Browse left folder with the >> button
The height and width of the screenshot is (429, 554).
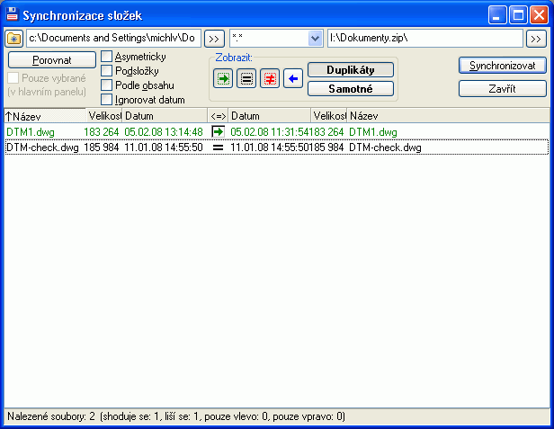tap(214, 39)
